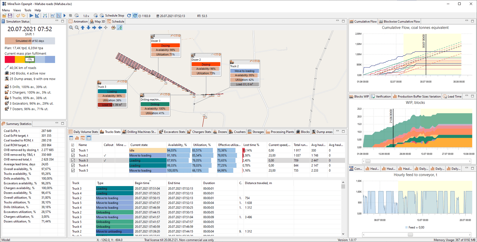
Task: Sort the event log by Begin time column
Action: [142, 183]
